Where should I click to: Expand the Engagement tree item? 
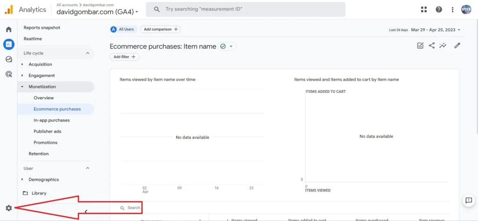22,75
